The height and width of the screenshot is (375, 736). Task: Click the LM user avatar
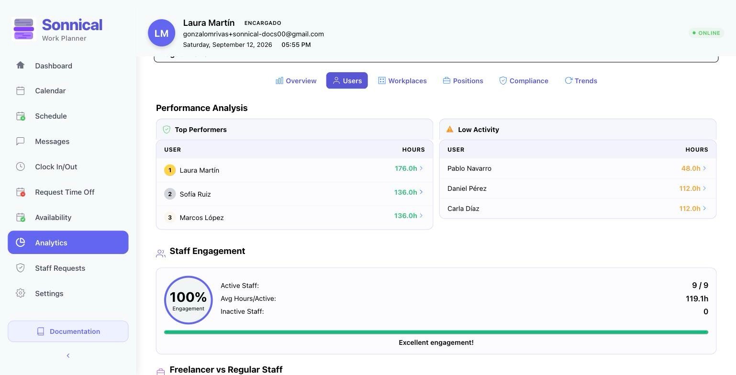pyautogui.click(x=161, y=33)
